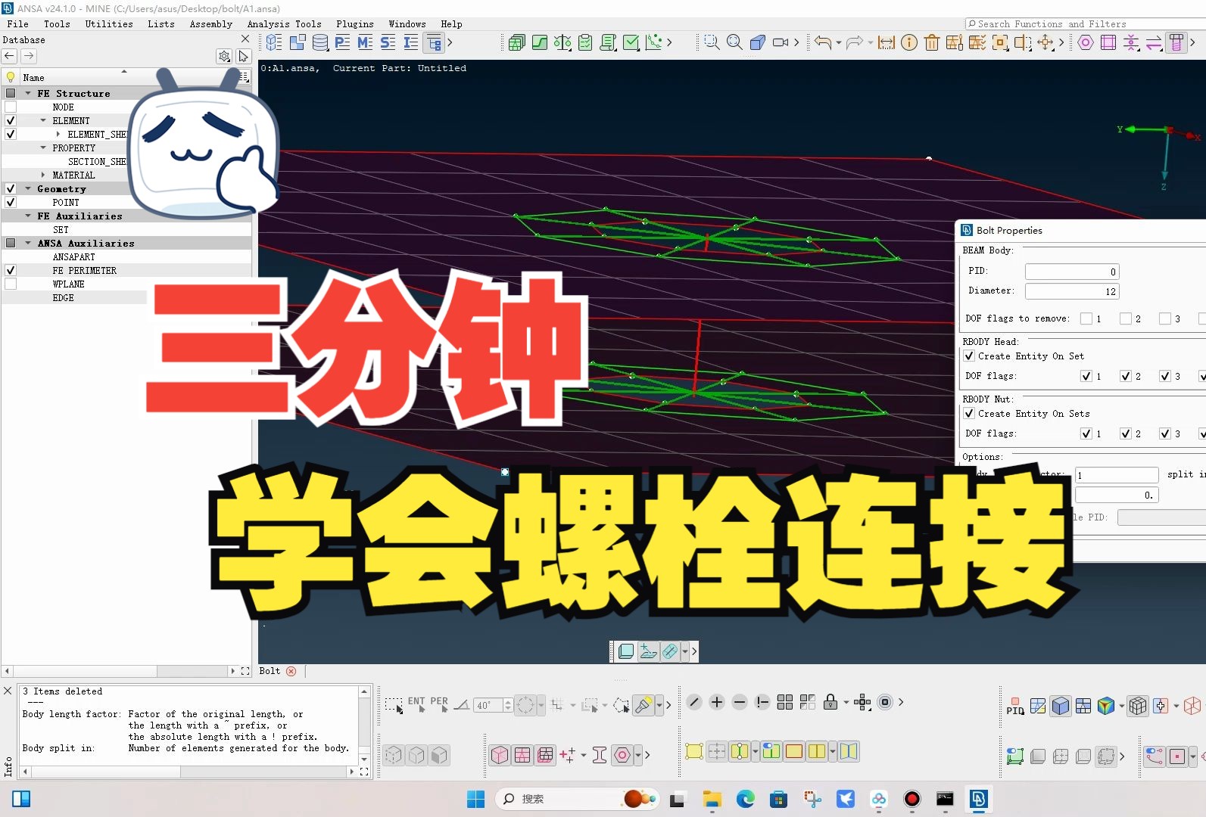The height and width of the screenshot is (817, 1206).
Task: Toggle visibility checkbox for ELEMENT row
Action: (x=11, y=120)
